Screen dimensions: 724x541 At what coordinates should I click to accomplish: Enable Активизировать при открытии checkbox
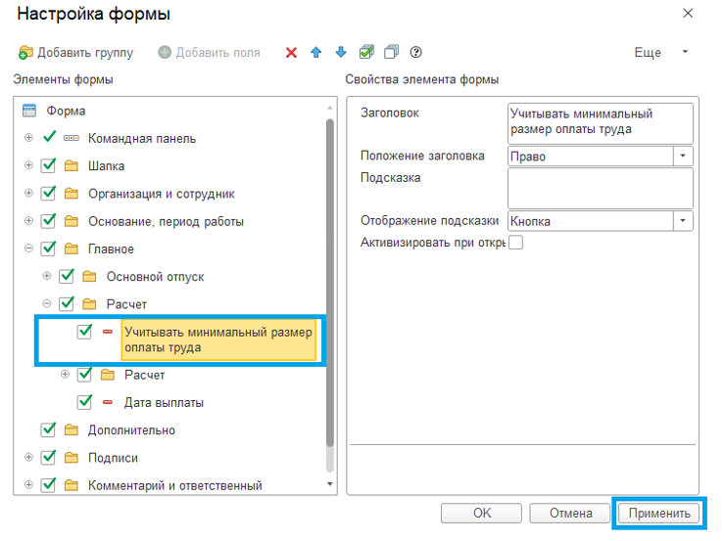click(x=515, y=243)
